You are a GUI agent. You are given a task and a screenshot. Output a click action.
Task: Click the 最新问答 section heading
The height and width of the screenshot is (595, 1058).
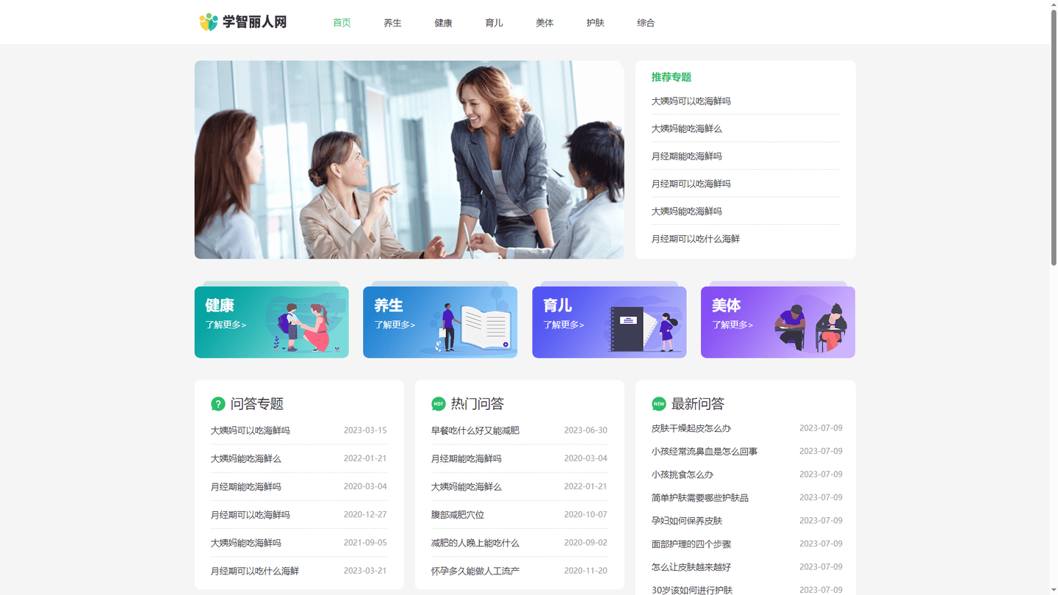697,404
